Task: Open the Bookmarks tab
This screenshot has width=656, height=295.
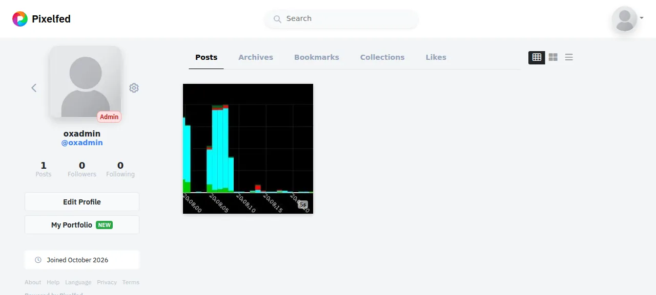Action: coord(317,57)
